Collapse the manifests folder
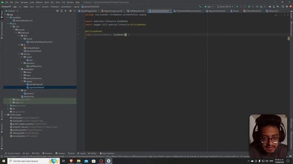The width and height of the screenshot is (293, 164). [8, 17]
